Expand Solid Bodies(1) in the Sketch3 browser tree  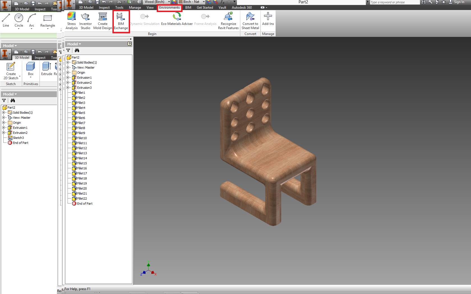click(x=4, y=113)
